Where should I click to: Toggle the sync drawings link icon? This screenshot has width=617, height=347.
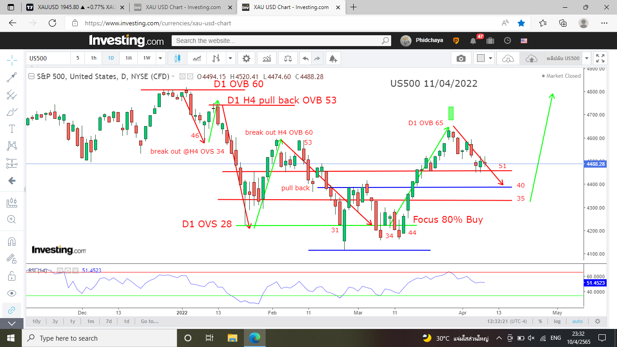12,310
